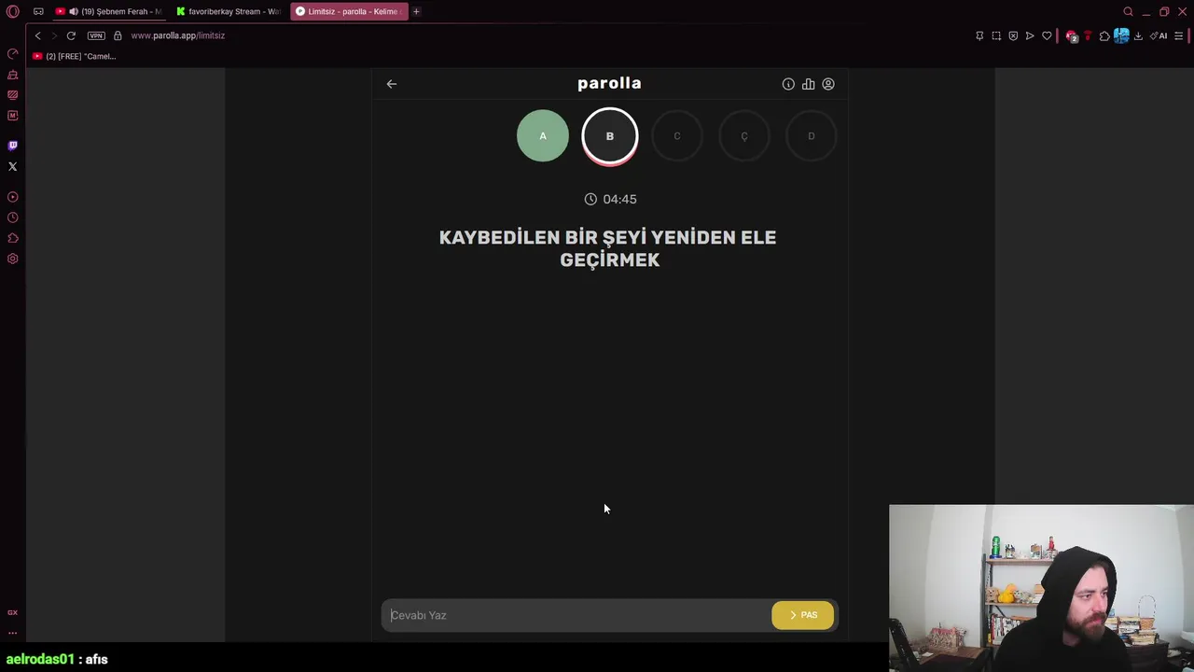The image size is (1194, 672).
Task: Open the AI assistant button
Action: [x=1159, y=35]
